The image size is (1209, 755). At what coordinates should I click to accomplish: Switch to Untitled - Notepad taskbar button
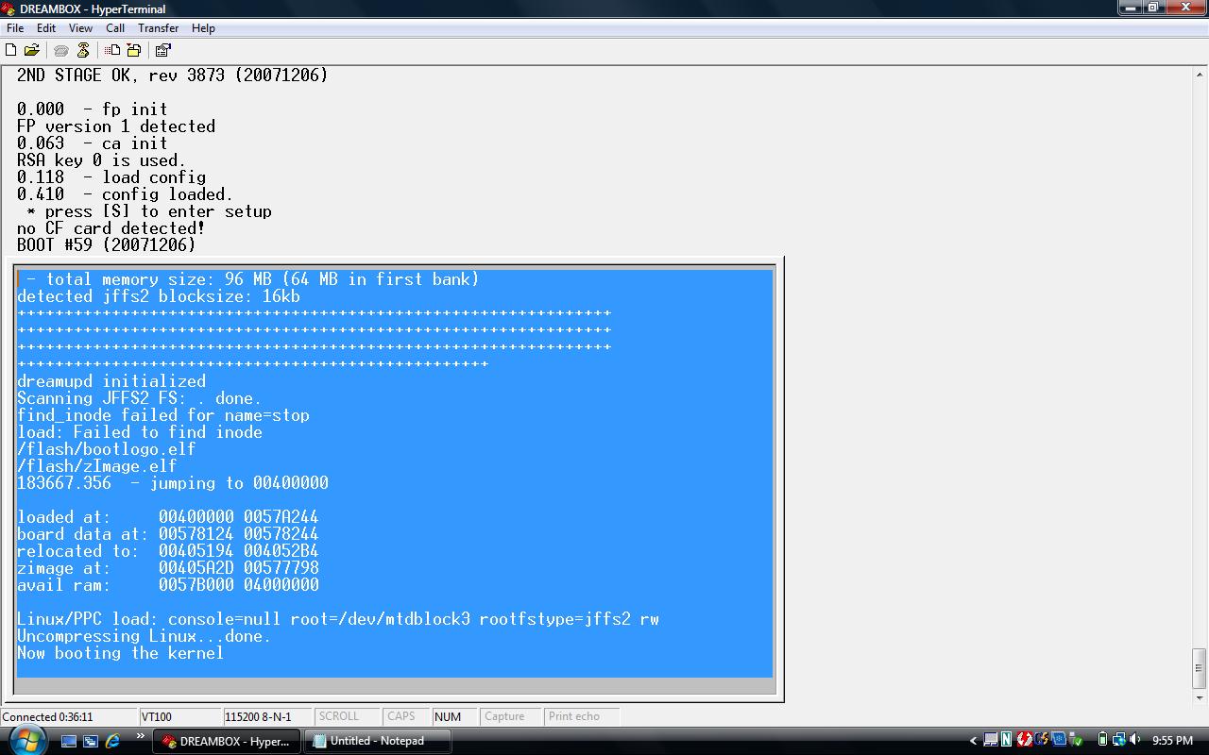[377, 741]
